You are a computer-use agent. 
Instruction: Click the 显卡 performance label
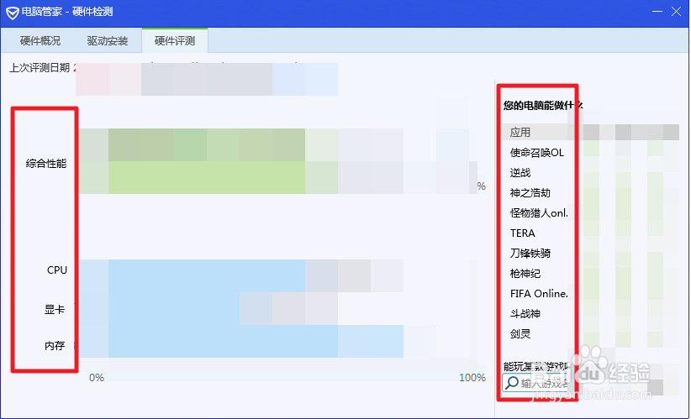coord(55,309)
